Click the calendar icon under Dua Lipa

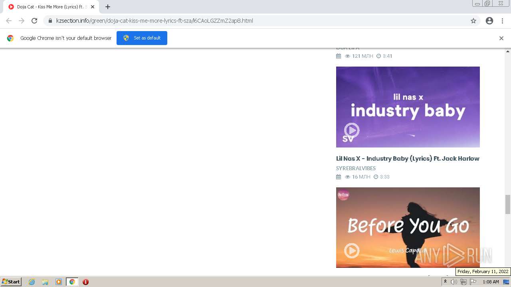pyautogui.click(x=339, y=56)
